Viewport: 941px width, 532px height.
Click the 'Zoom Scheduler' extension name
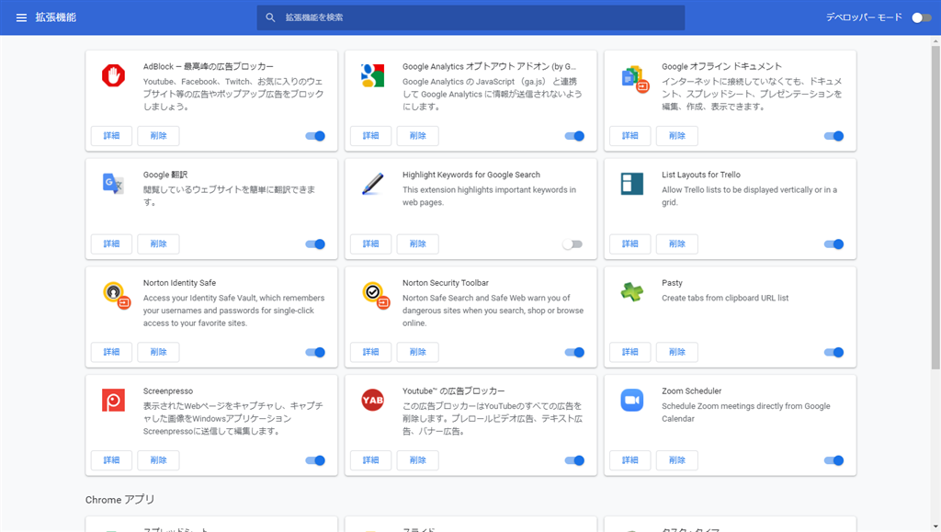click(x=691, y=391)
